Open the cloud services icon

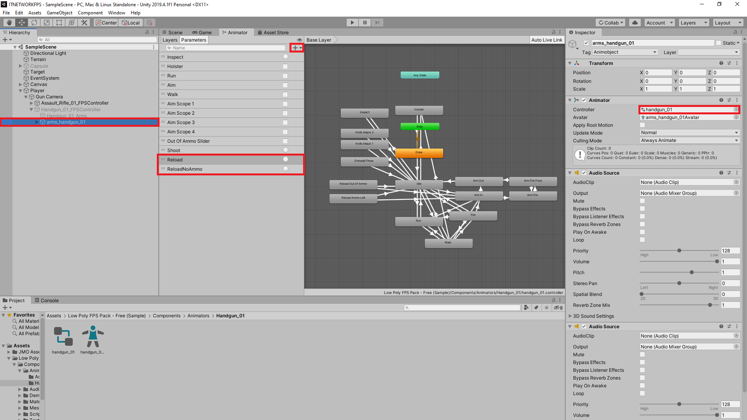(635, 23)
